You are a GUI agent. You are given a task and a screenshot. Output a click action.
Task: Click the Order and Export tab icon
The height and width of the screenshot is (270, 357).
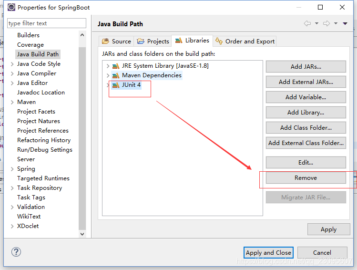pos(219,41)
